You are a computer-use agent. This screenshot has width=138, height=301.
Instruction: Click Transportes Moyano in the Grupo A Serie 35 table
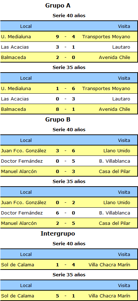coord(106,89)
